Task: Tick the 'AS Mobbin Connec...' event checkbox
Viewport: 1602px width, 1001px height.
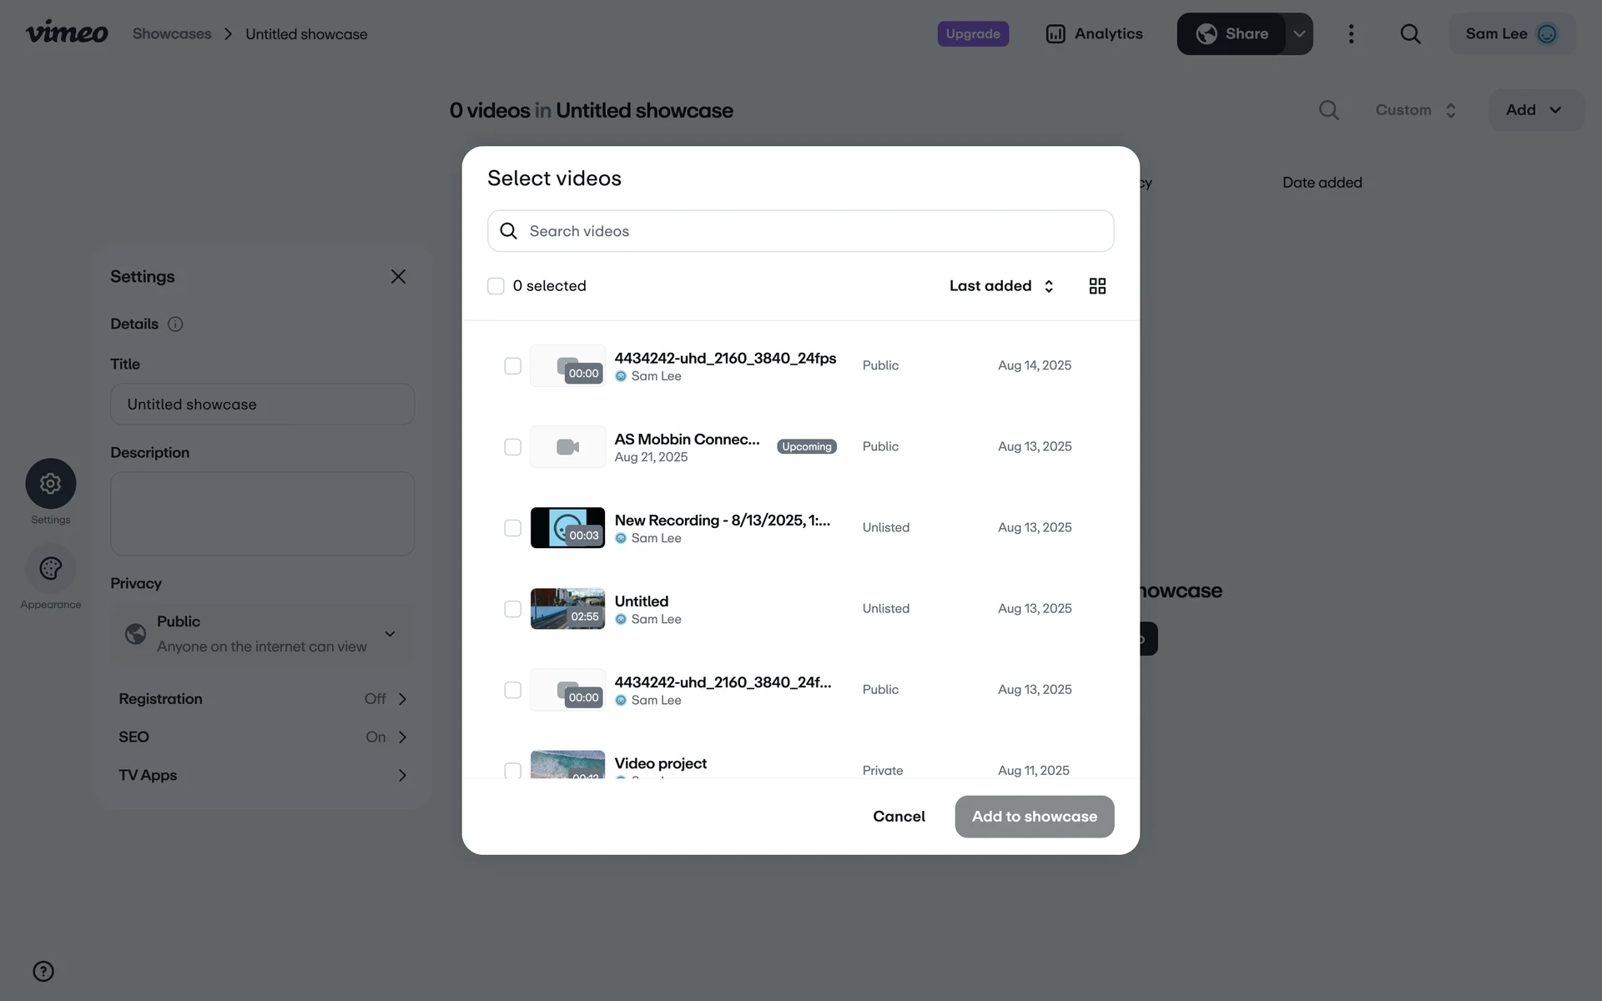Action: pyautogui.click(x=512, y=447)
